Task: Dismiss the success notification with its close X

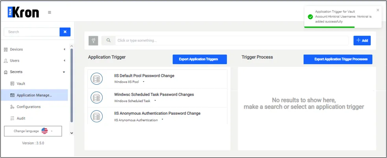Action: click(x=378, y=10)
